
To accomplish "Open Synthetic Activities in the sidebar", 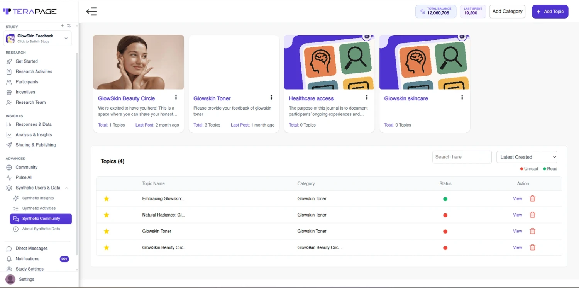I will pos(39,208).
